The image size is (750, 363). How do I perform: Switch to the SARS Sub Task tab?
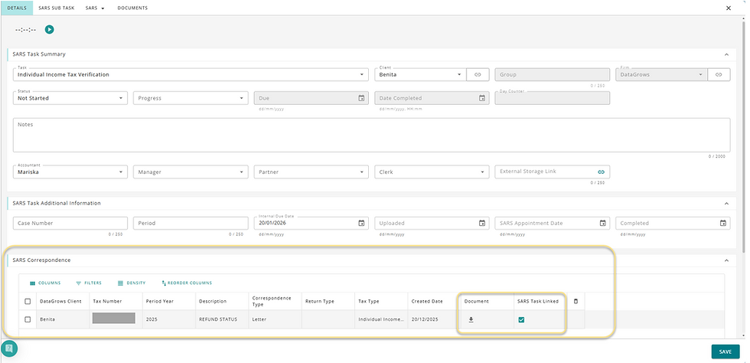point(56,8)
